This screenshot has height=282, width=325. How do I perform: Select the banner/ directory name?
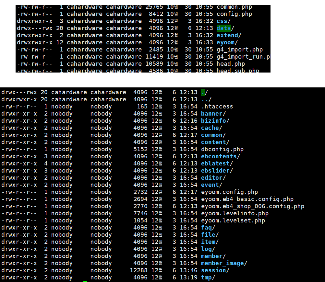click(x=213, y=114)
